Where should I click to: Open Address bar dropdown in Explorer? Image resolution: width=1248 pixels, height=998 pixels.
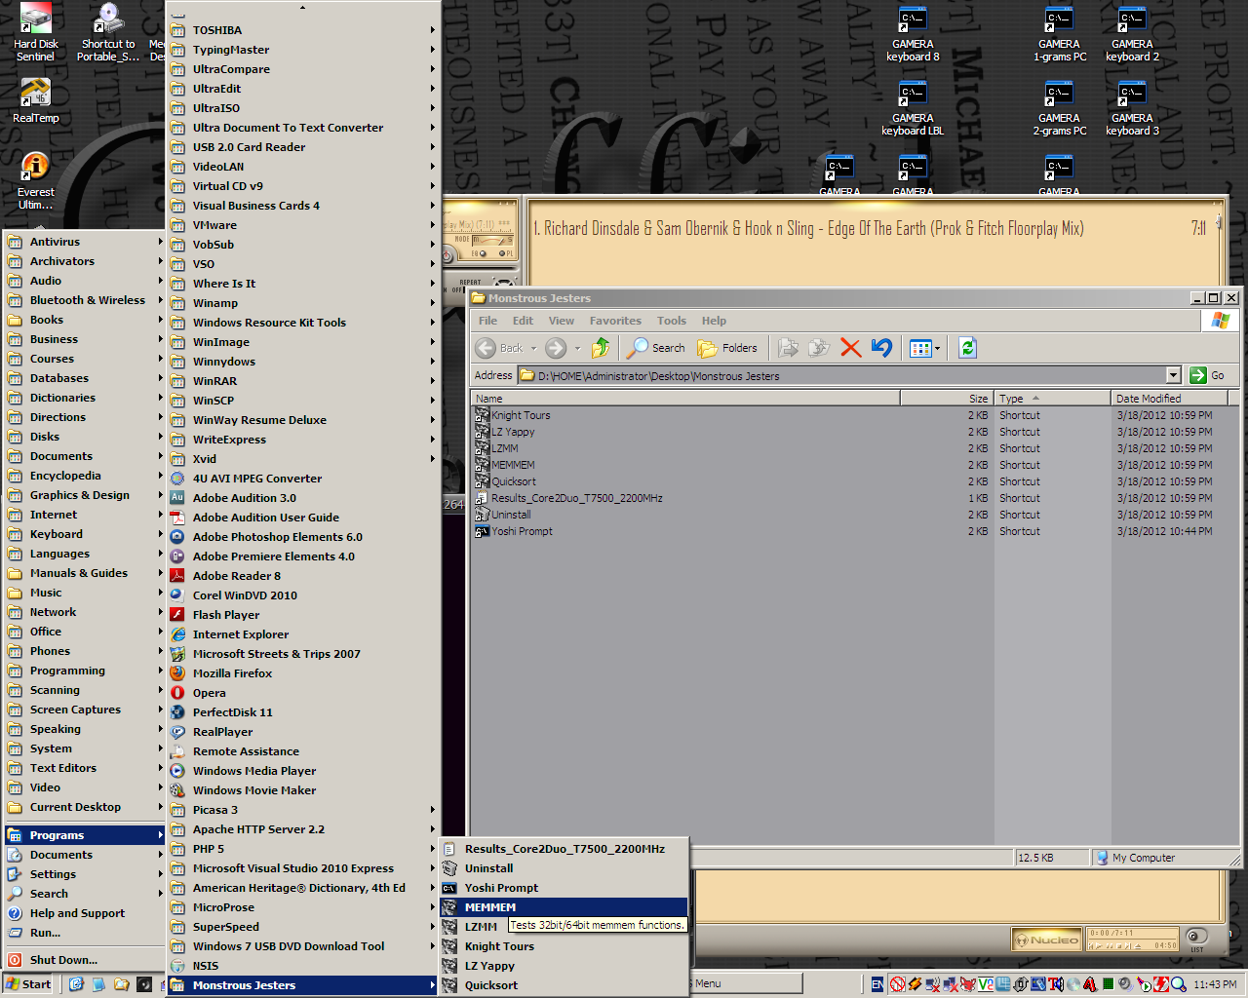[x=1173, y=375]
